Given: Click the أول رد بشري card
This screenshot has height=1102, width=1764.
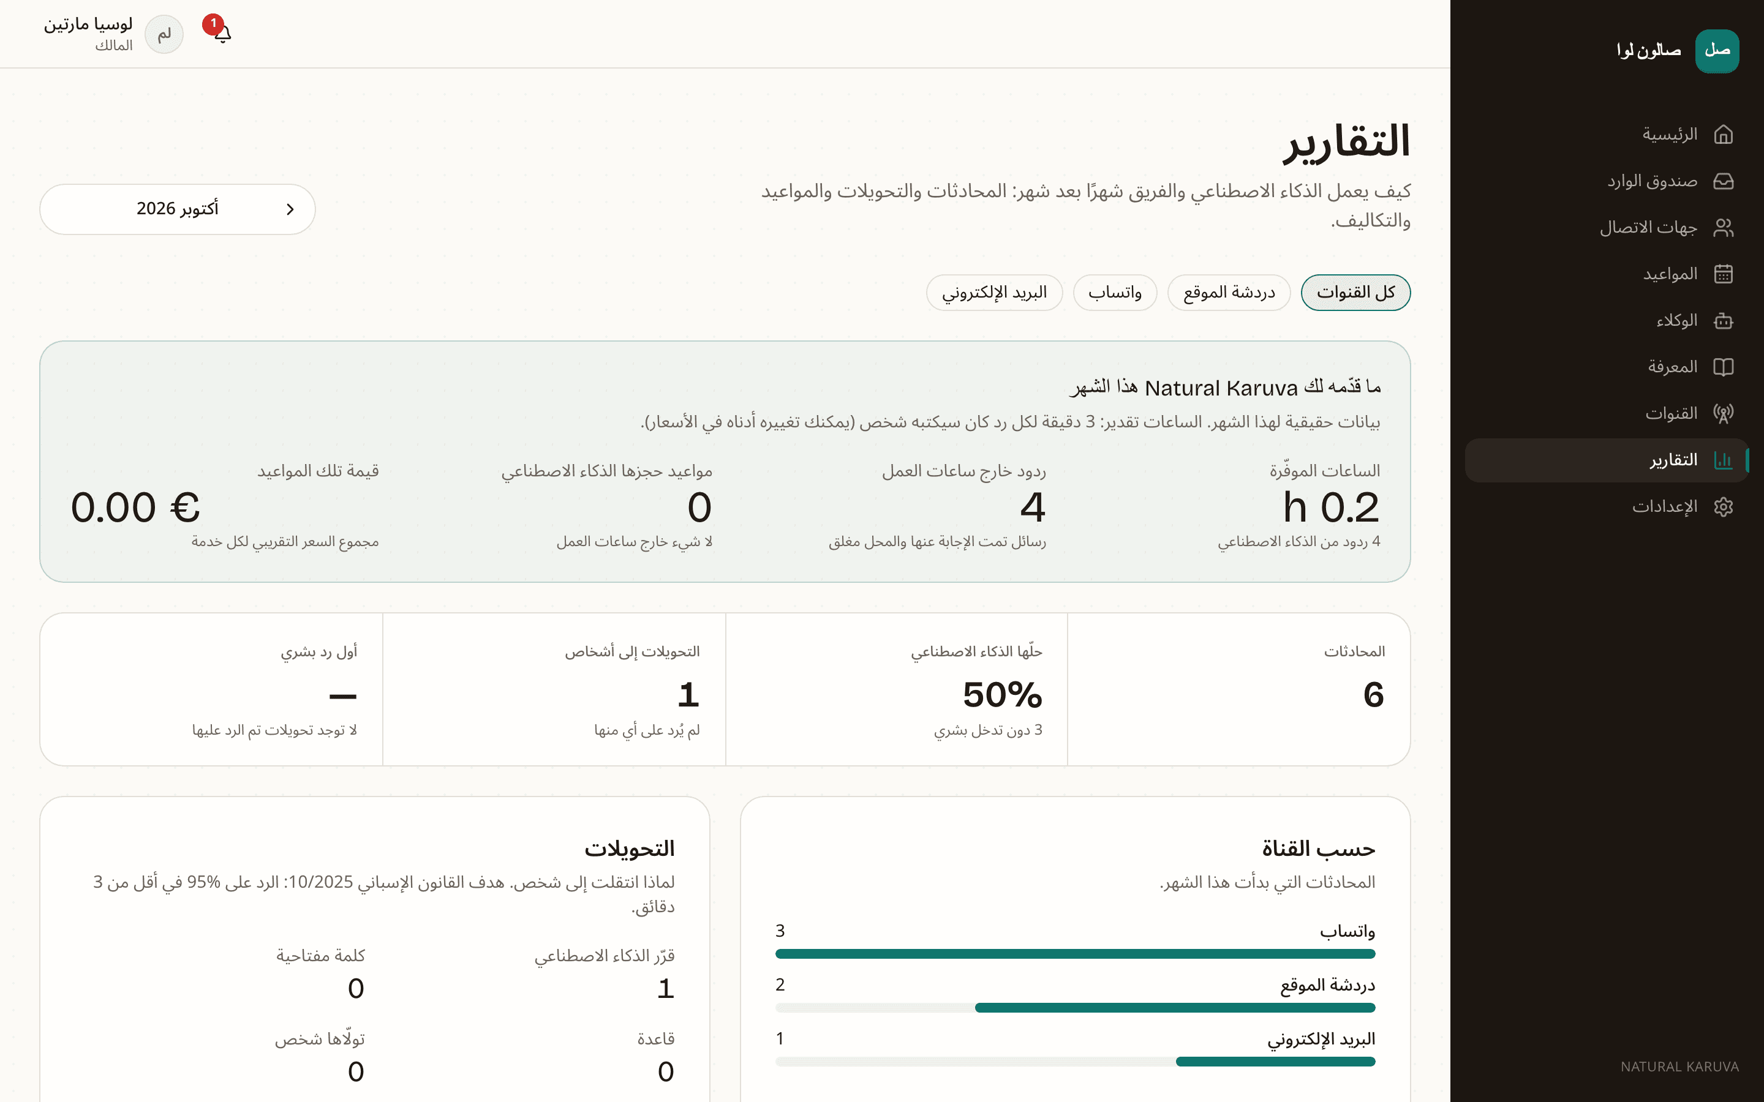Looking at the screenshot, I should (x=211, y=689).
